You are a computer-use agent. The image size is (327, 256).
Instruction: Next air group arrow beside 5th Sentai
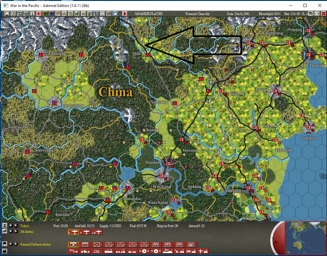pos(16,231)
